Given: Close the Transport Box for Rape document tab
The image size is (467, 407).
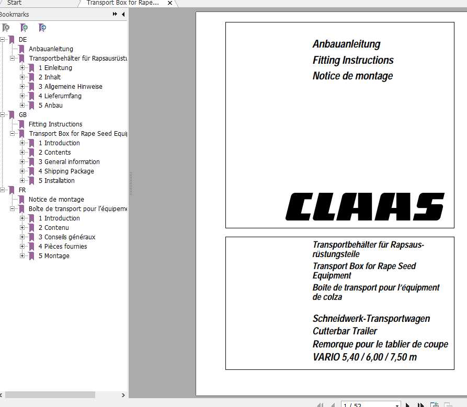Looking at the screenshot, I should [x=170, y=3].
